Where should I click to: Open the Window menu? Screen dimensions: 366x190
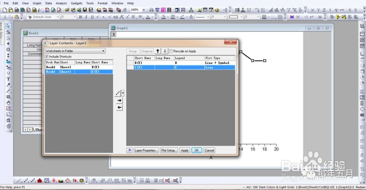(x=117, y=3)
